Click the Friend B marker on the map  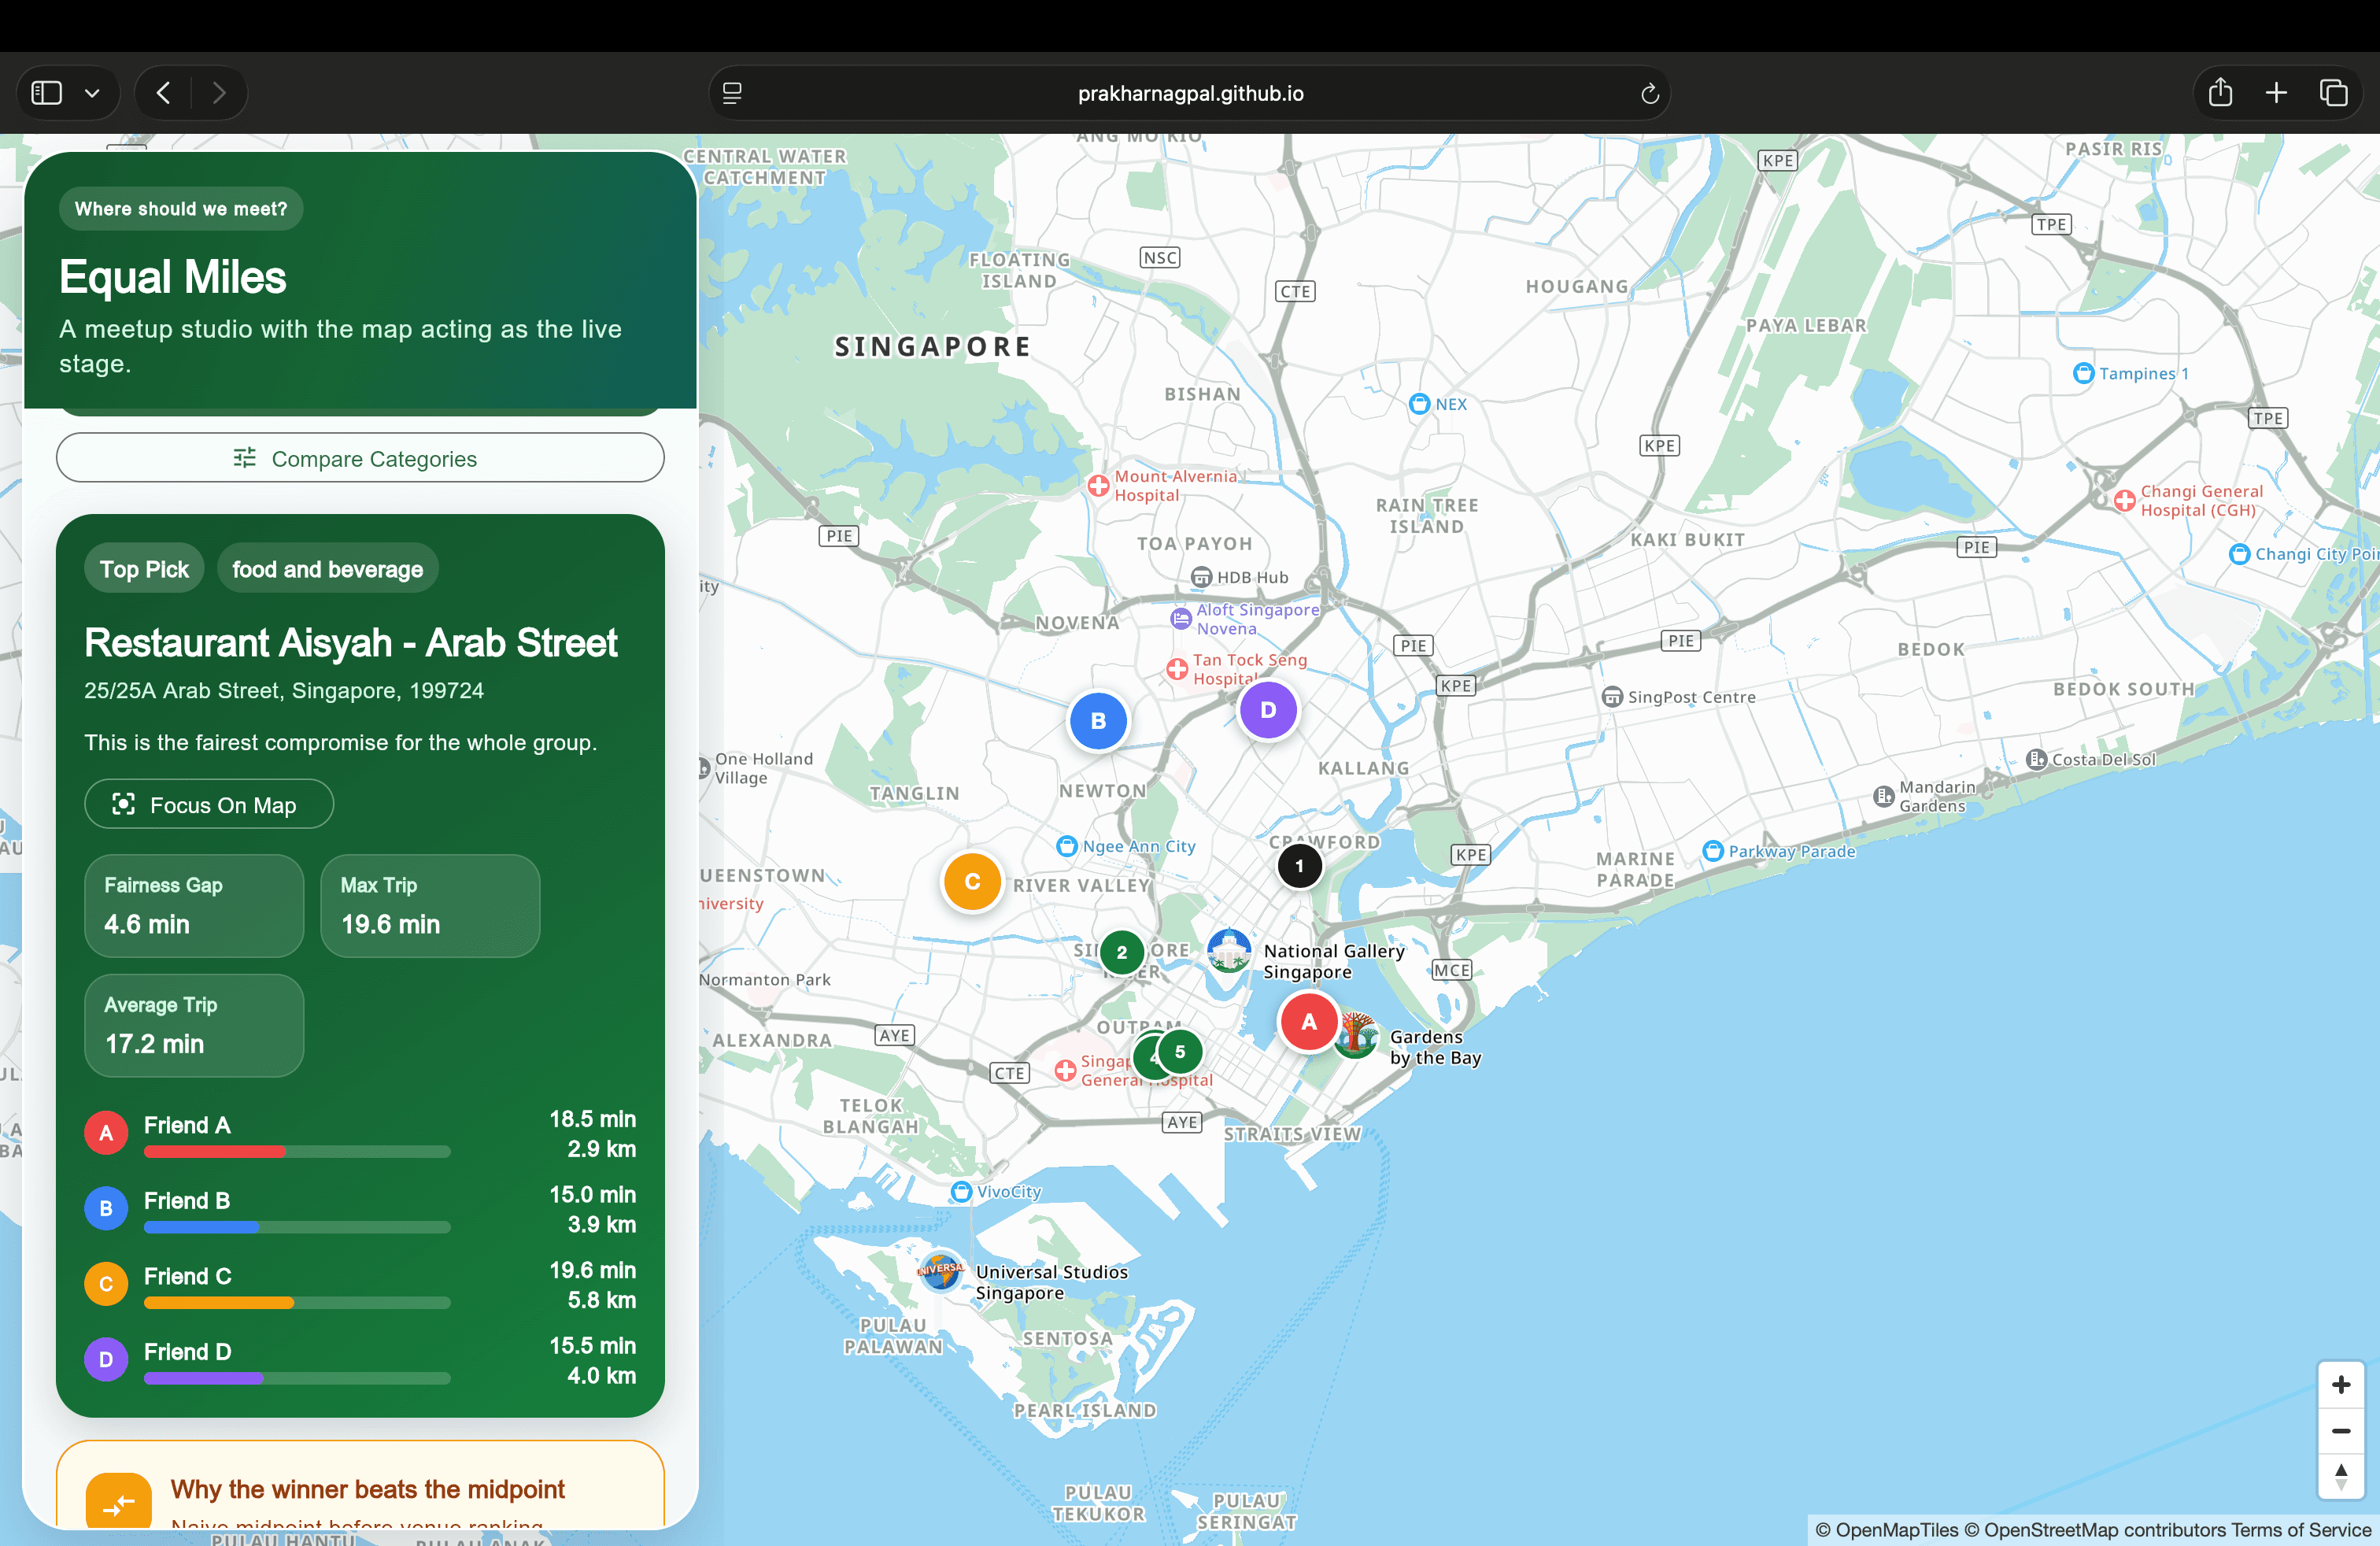tap(1098, 721)
